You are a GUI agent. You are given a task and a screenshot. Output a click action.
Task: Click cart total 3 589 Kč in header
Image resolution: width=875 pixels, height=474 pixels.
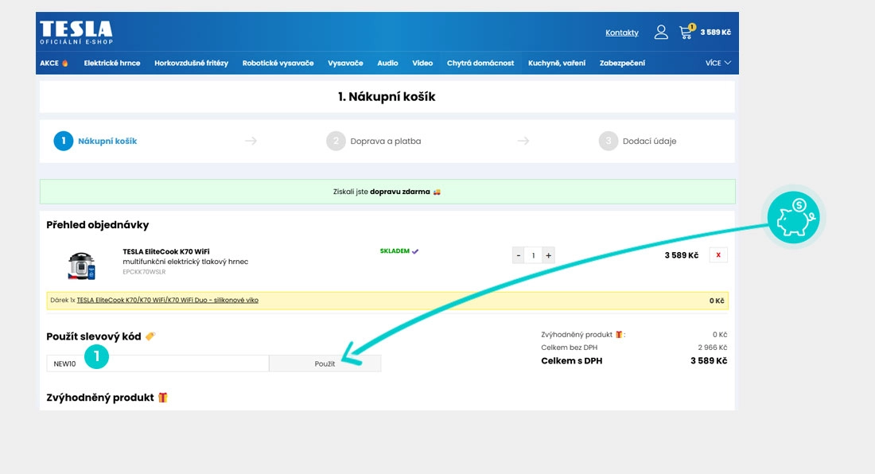pyautogui.click(x=715, y=33)
